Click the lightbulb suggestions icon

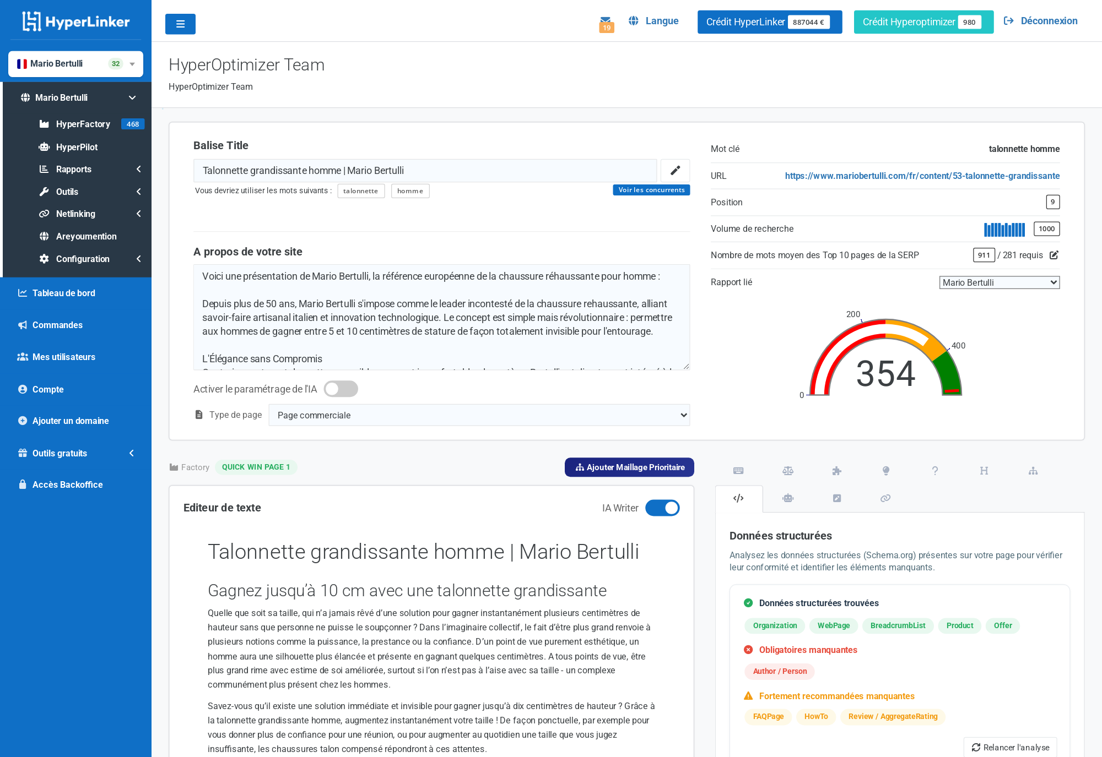[885, 471]
